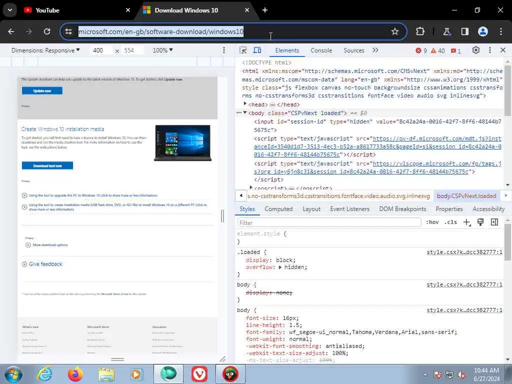Open the Windows Start menu
This screenshot has width=512, height=384.
(13, 374)
